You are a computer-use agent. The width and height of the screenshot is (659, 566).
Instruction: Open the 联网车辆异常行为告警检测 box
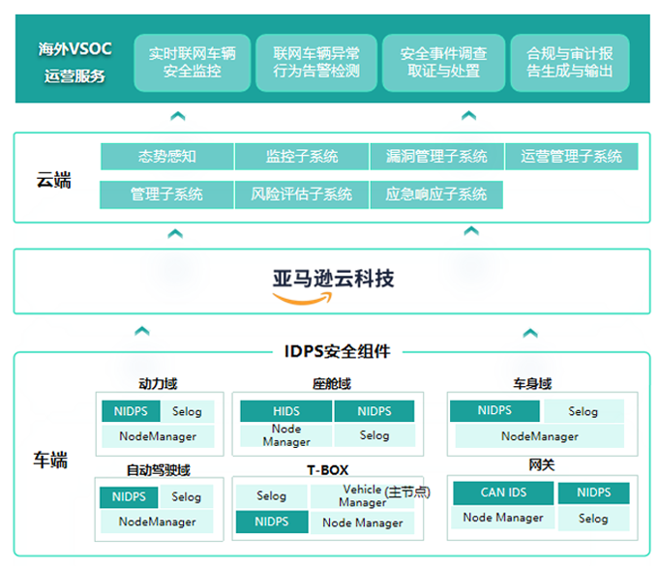pyautogui.click(x=315, y=63)
